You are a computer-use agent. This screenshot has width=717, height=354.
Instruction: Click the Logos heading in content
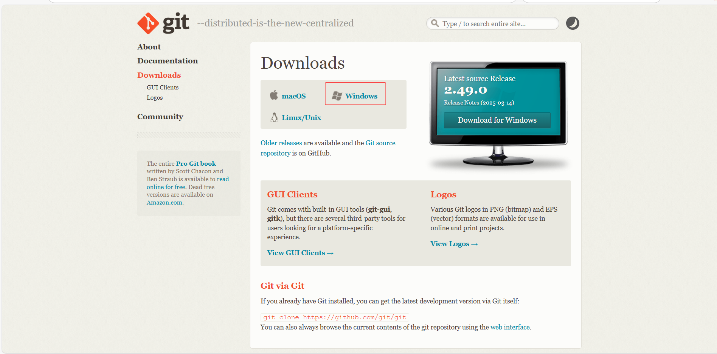[443, 195]
